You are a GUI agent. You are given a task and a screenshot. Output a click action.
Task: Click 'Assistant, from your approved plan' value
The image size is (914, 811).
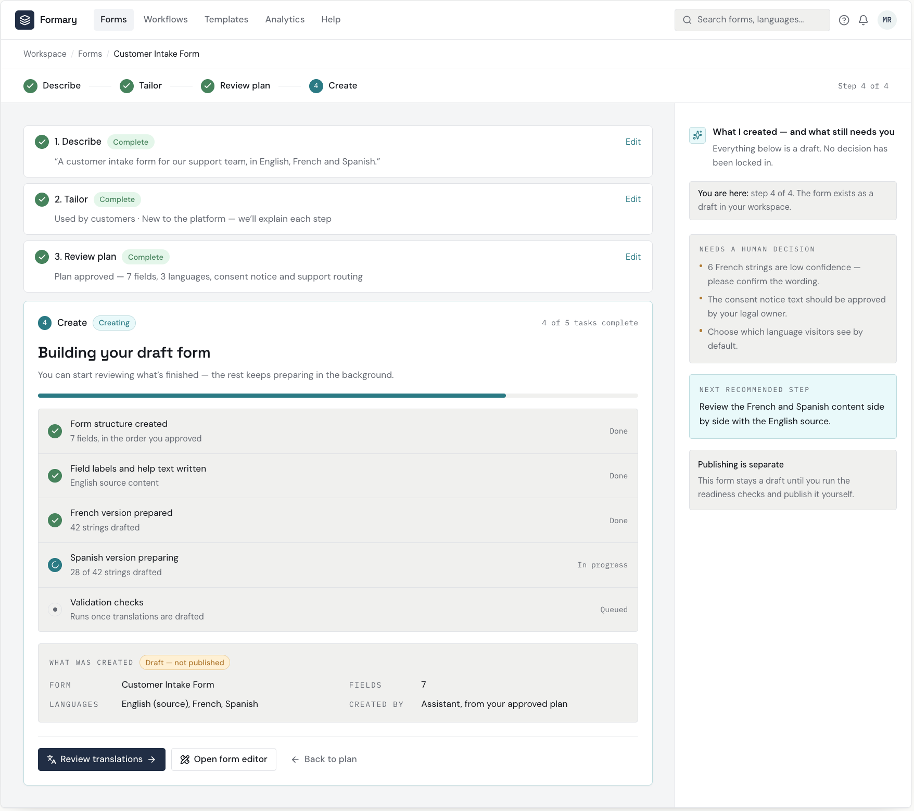(494, 704)
